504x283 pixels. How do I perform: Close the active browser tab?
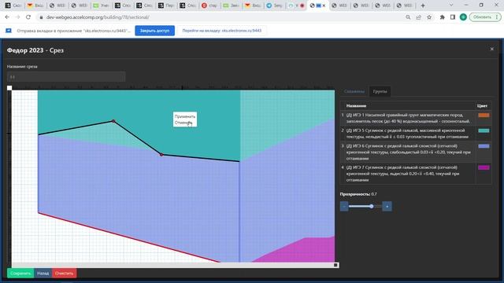pyautogui.click(x=324, y=6)
